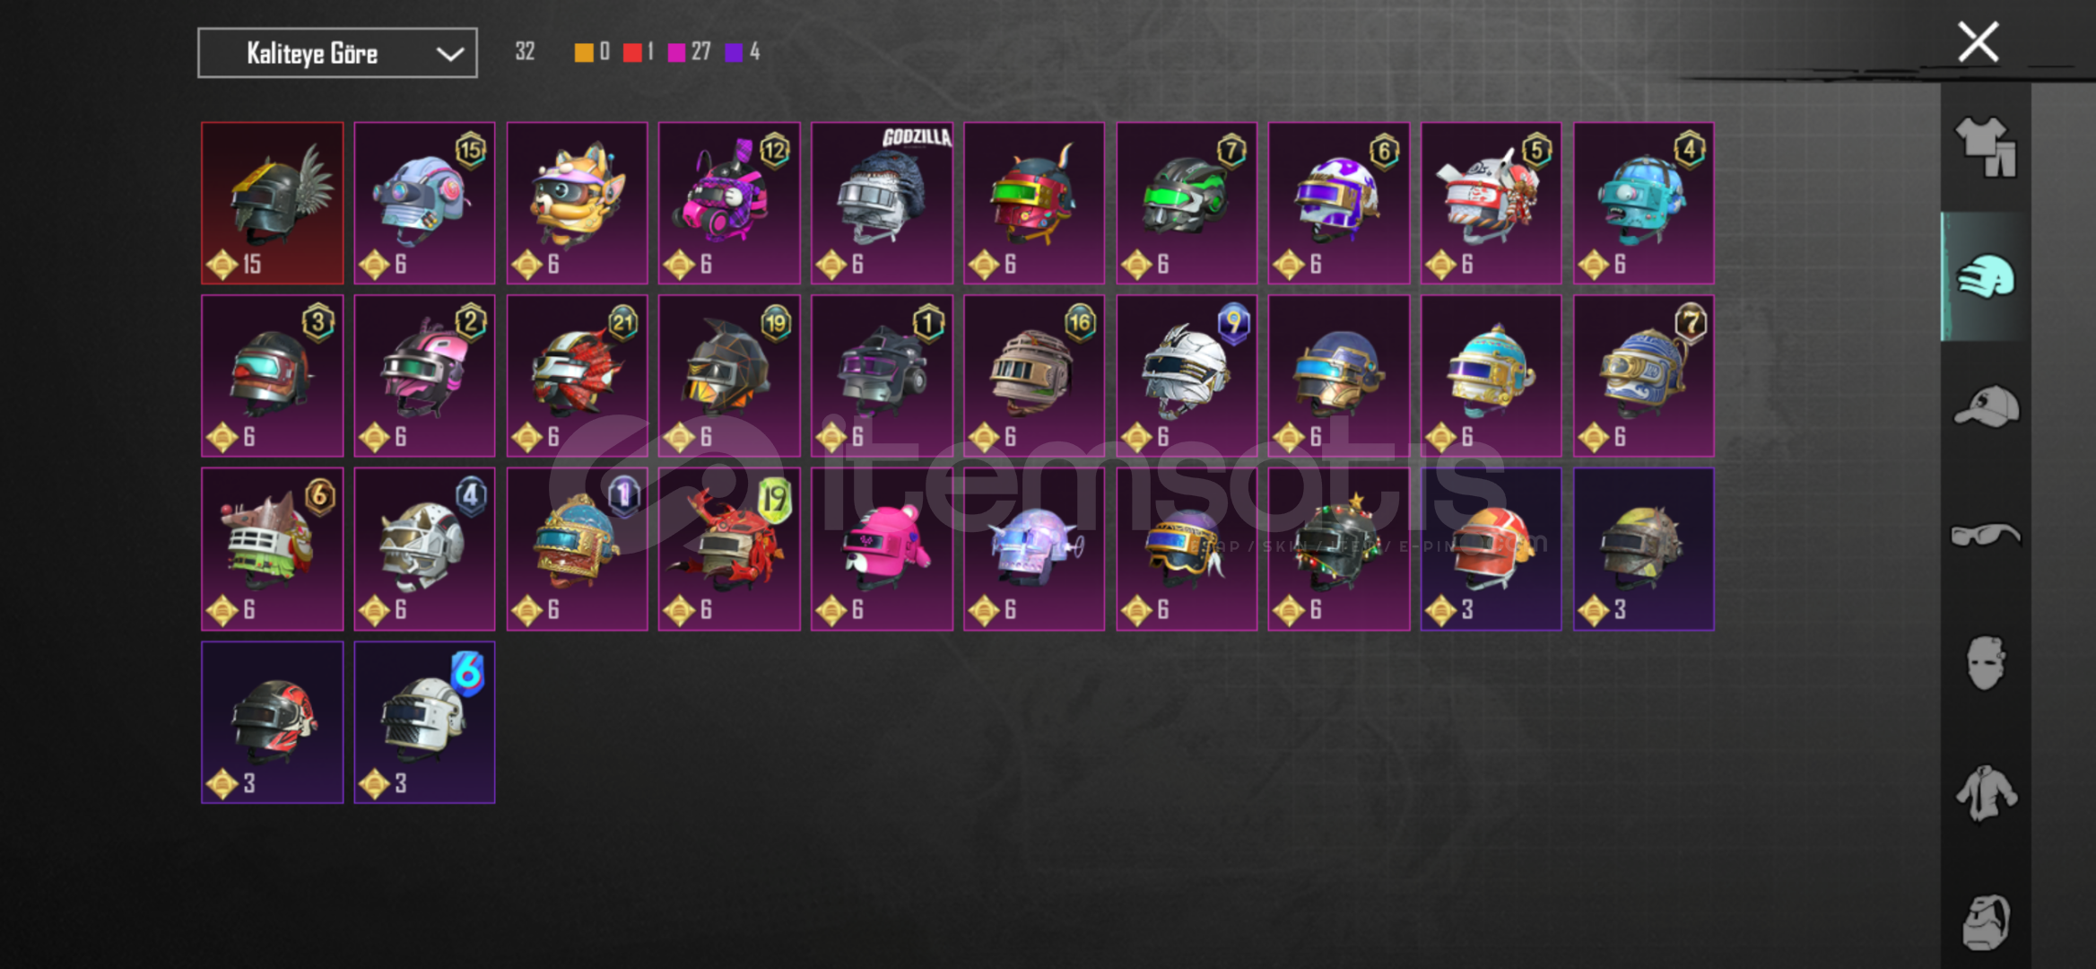Click the orange quality color square
The width and height of the screenshot is (2096, 969).
tap(583, 53)
